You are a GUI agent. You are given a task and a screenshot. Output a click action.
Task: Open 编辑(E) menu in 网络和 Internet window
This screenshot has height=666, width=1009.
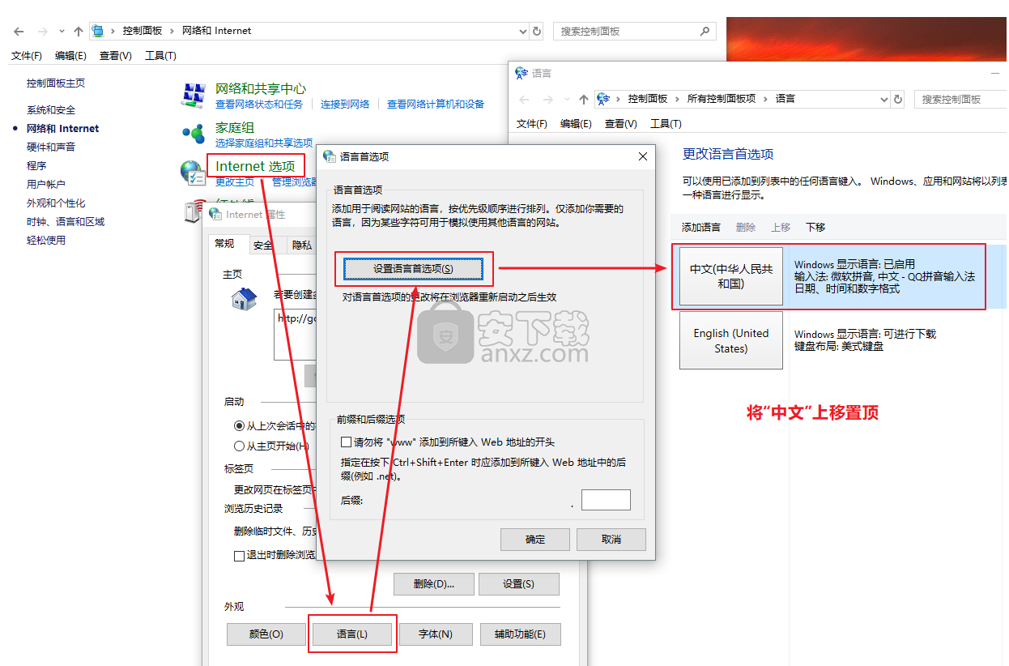[70, 56]
